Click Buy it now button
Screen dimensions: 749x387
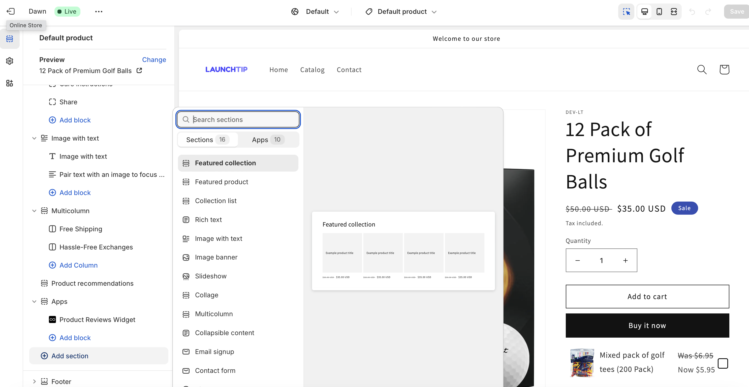pos(647,325)
